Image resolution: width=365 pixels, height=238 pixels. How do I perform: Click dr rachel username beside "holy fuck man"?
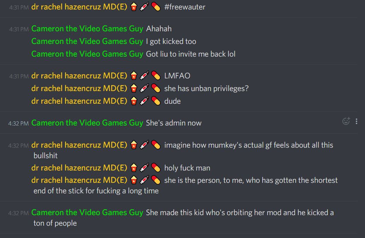coord(79,168)
